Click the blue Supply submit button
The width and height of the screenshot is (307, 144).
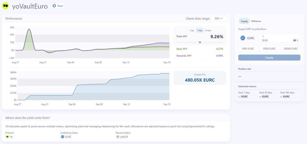(x=269, y=58)
